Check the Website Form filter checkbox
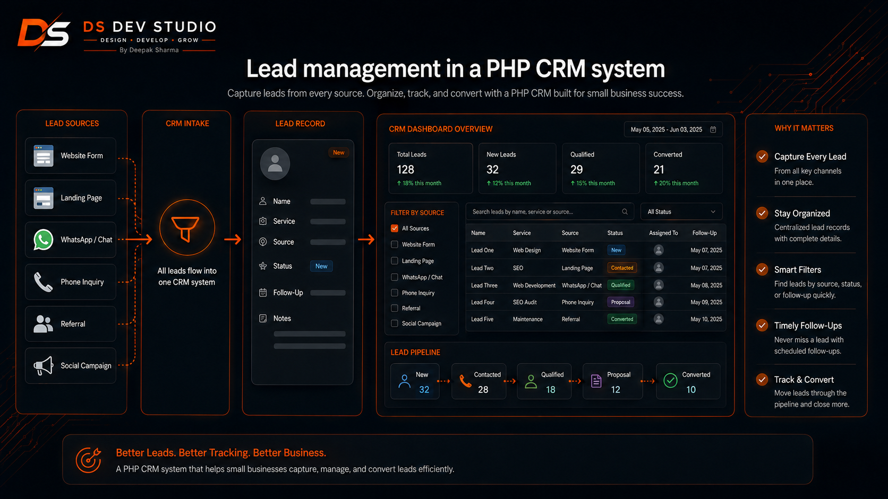The height and width of the screenshot is (499, 888). 395,244
